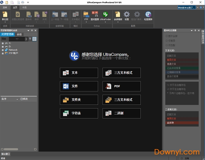This screenshot has height=160, width=205.
Task: Select the 资源管理器 panel tab
Action: coord(7,34)
